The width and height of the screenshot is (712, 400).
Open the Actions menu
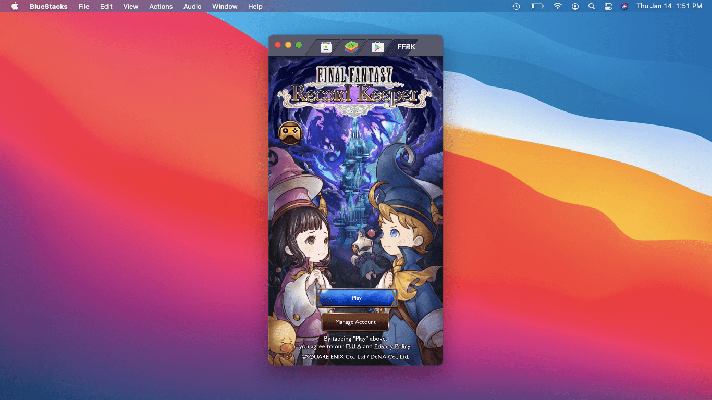[161, 6]
